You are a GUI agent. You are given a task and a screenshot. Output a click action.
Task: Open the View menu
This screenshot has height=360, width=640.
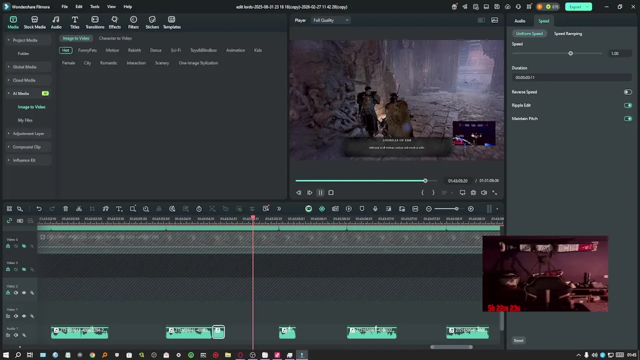pos(111,7)
